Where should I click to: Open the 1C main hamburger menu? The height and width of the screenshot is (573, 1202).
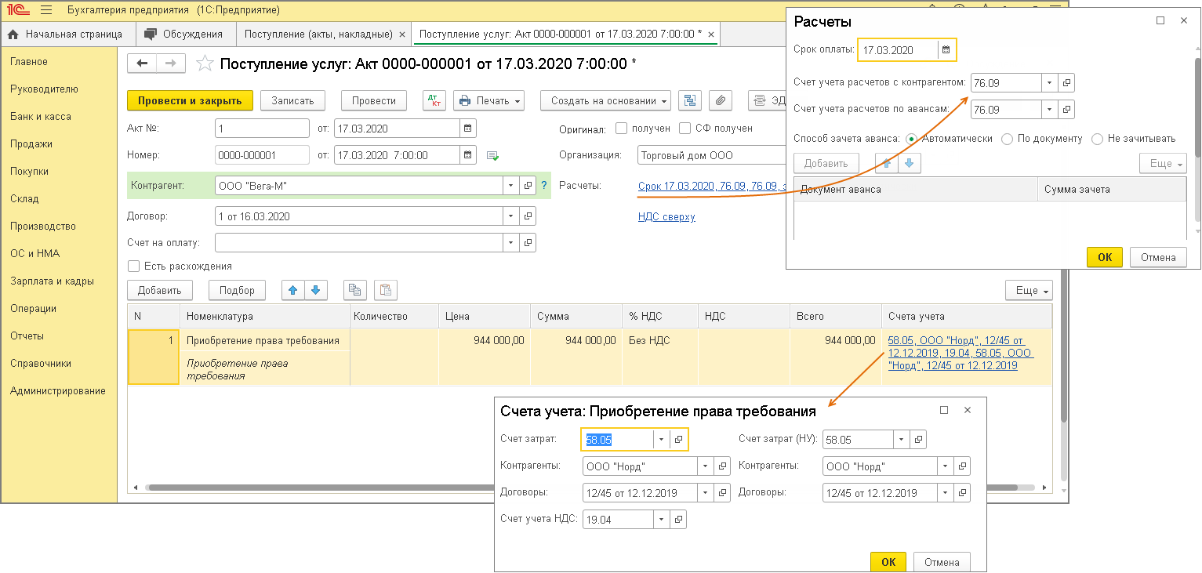point(45,11)
